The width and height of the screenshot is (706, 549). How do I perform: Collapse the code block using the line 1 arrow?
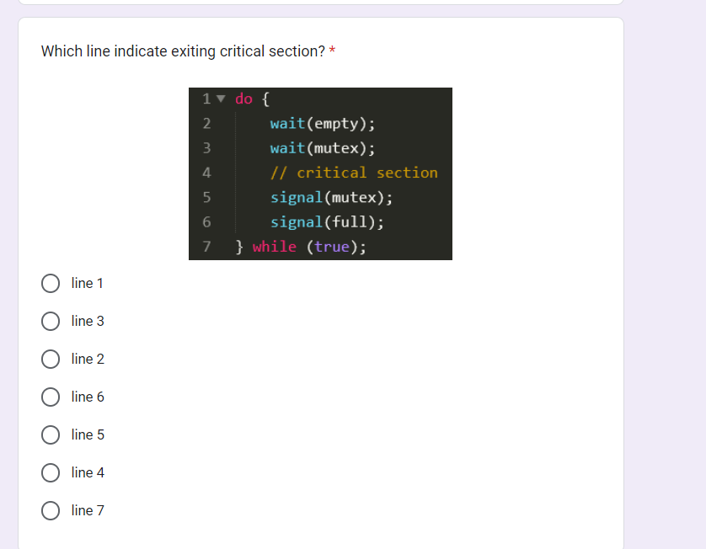[x=219, y=99]
